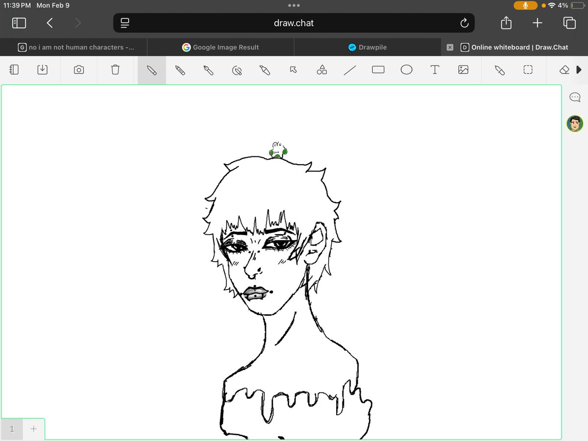
Task: Open the board menu notebook icon
Action: click(x=14, y=70)
